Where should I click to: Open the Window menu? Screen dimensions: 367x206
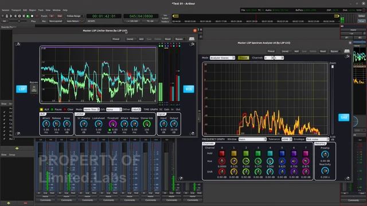tap(56, 10)
